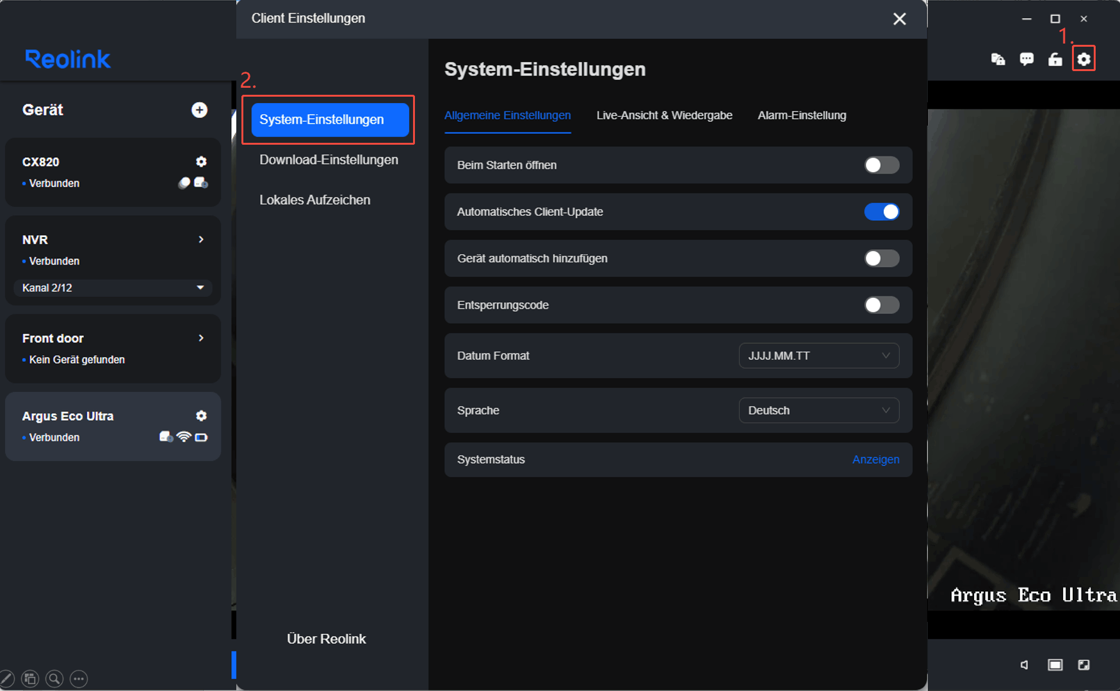Click the cloud/disk icon on CX820 card
Image resolution: width=1120 pixels, height=691 pixels.
pyautogui.click(x=184, y=183)
